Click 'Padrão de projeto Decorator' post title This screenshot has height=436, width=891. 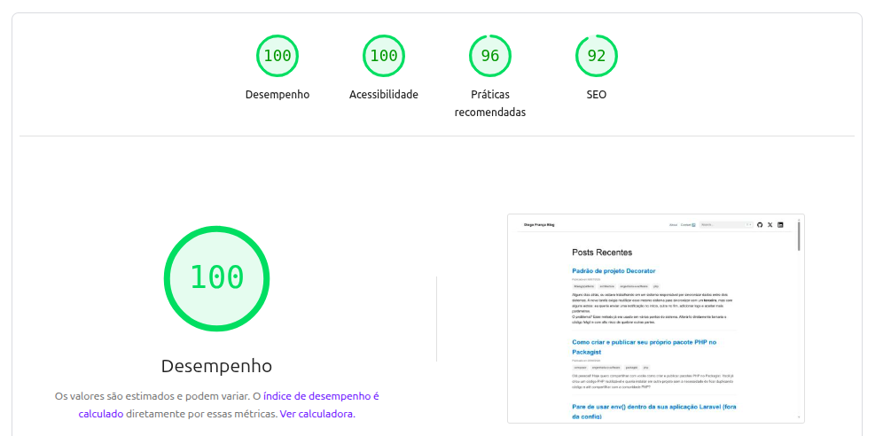(614, 271)
